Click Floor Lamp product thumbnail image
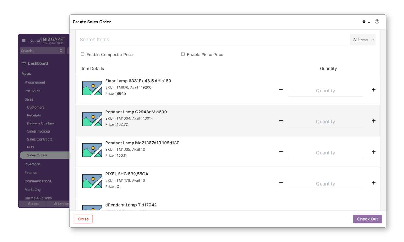 click(x=92, y=88)
